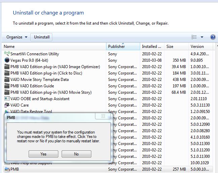This screenshot has width=218, height=173.
Task: Sort by the Installed On column header
Action: (152, 46)
